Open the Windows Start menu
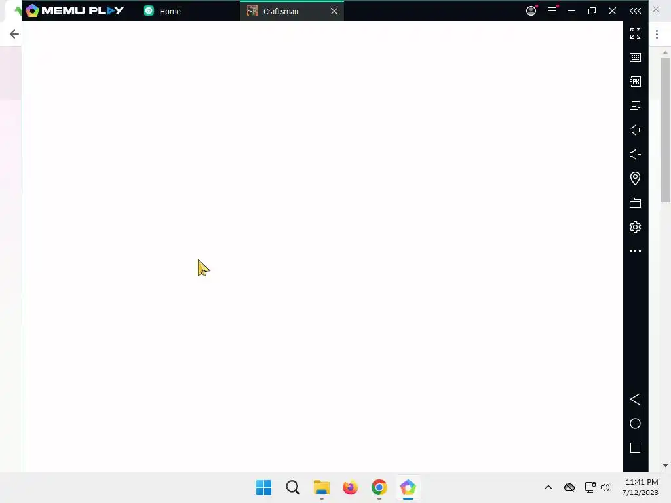Viewport: 671px width, 503px height. coord(263,487)
